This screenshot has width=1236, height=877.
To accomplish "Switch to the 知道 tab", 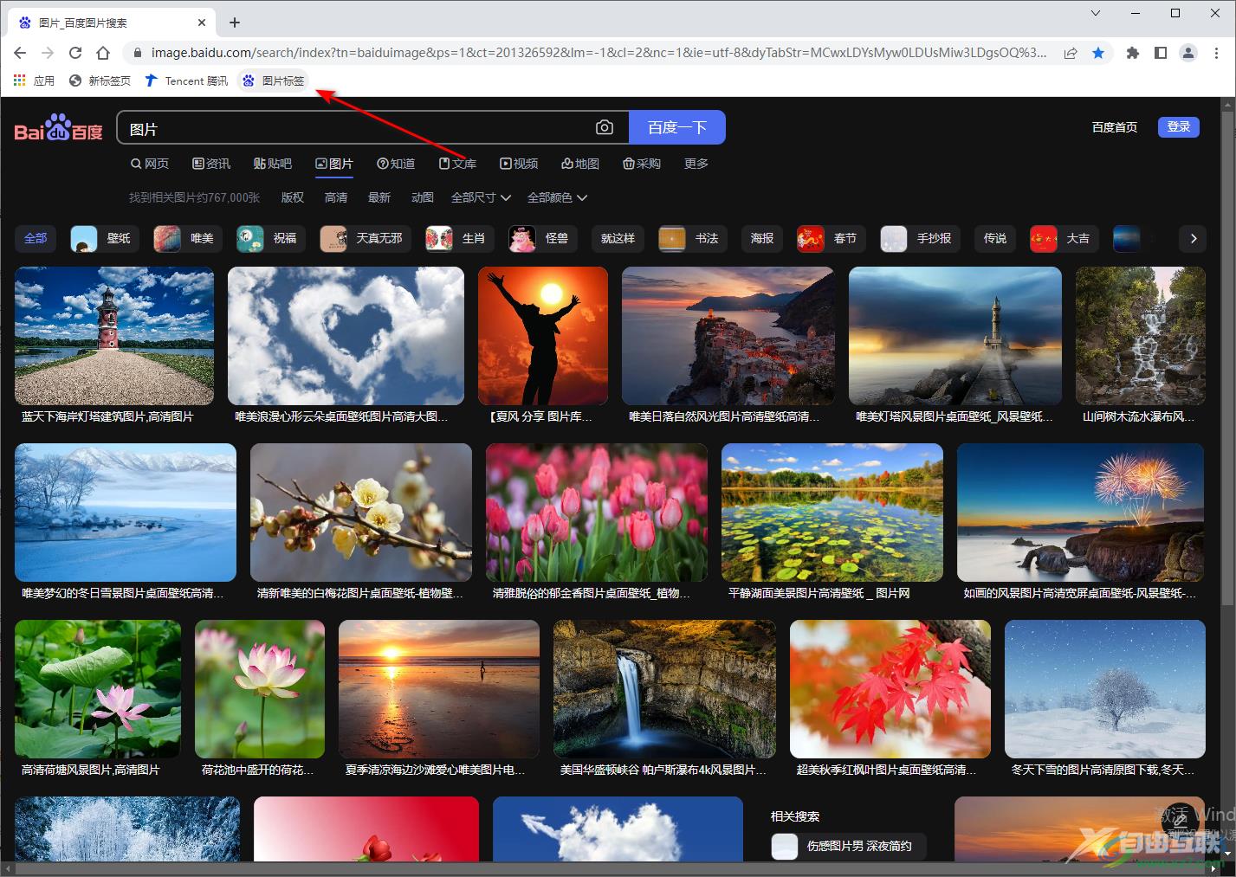I will pos(396,164).
